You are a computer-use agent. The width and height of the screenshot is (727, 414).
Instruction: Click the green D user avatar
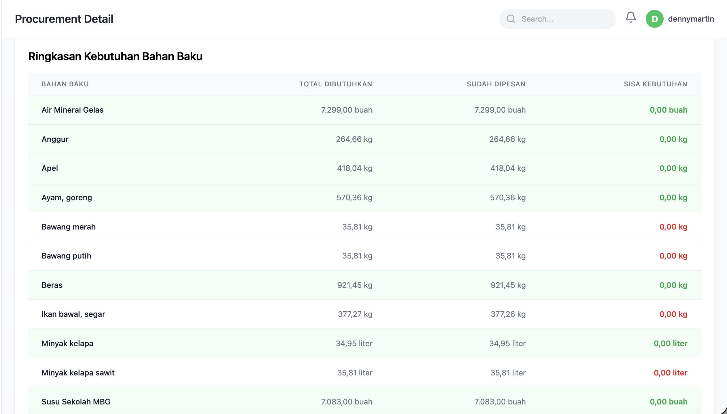[x=654, y=19]
